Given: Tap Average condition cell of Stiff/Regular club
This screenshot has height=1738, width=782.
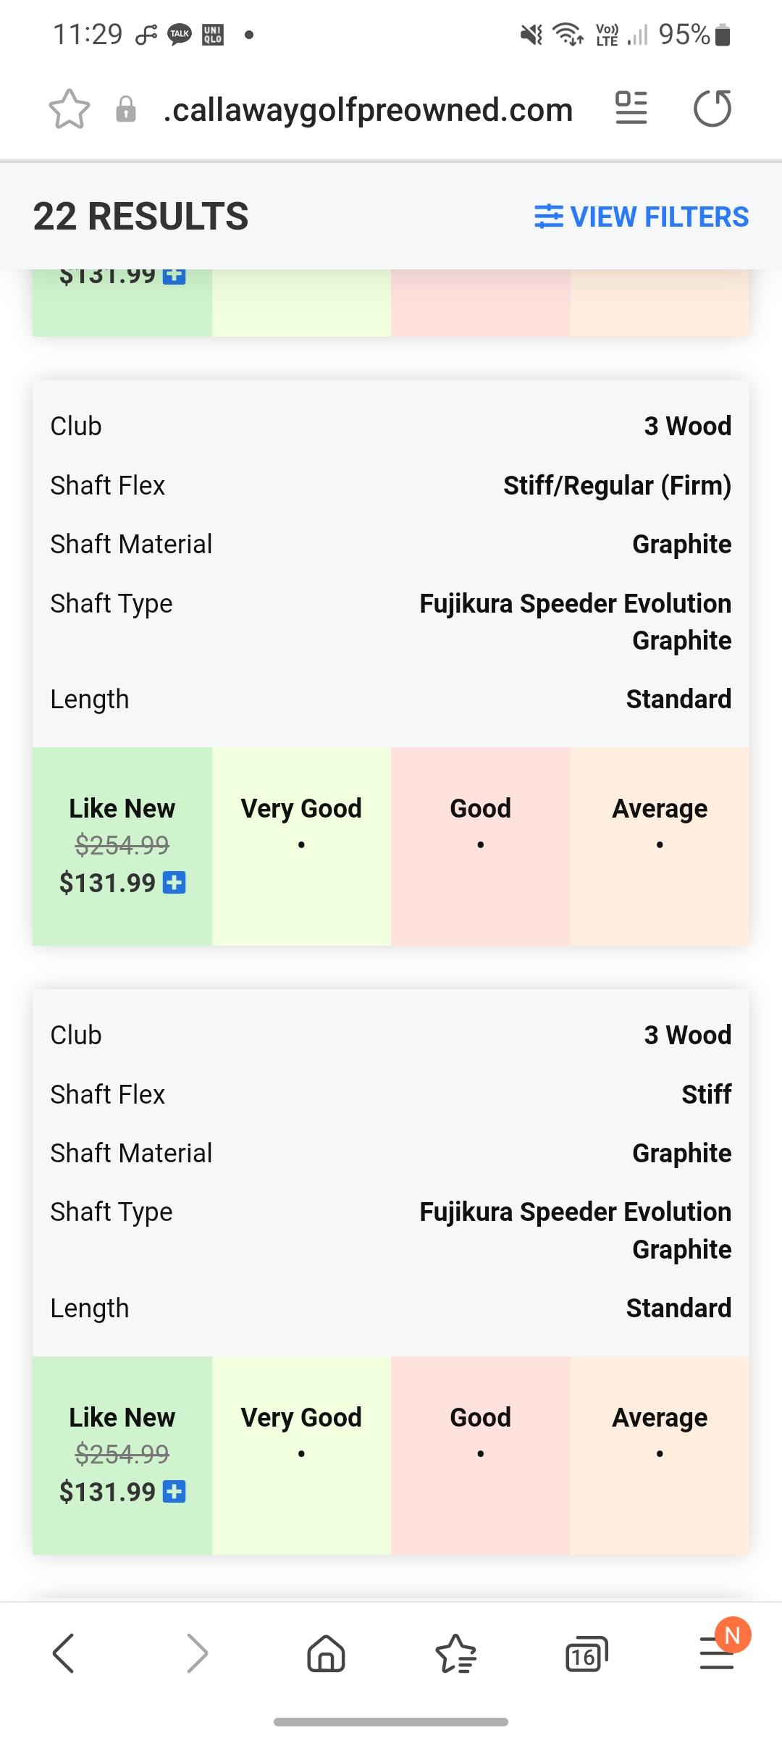Looking at the screenshot, I should (660, 844).
